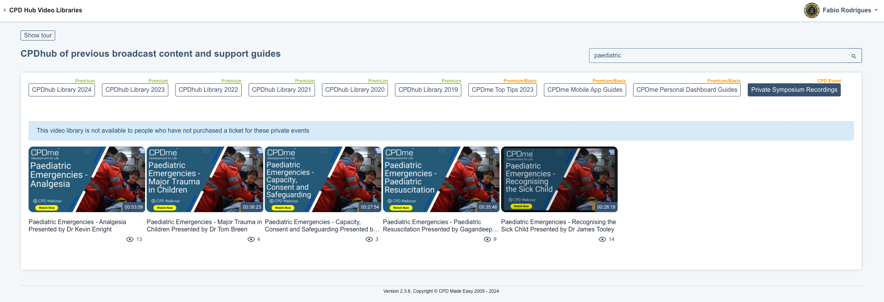Viewport: 884px width, 302px height.
Task: Expand the sidebar chevron beside CPD Hub title
Action: pos(5,10)
